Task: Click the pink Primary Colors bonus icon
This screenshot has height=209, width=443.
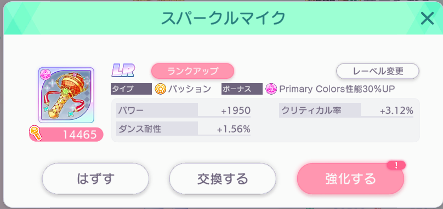Action: pos(271,89)
